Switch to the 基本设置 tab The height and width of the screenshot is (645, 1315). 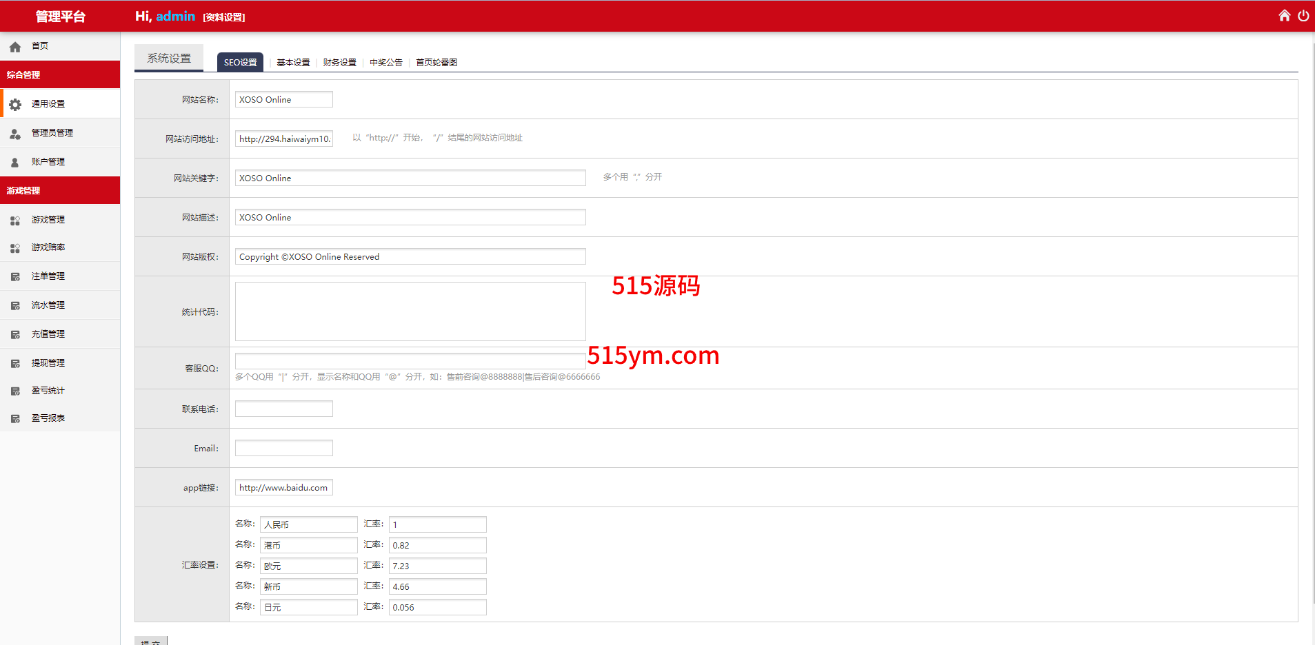293,63
